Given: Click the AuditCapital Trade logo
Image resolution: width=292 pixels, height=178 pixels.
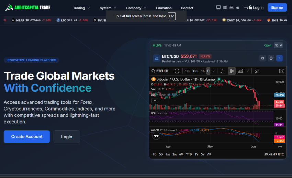Looking at the screenshot, I should click(x=28, y=8).
